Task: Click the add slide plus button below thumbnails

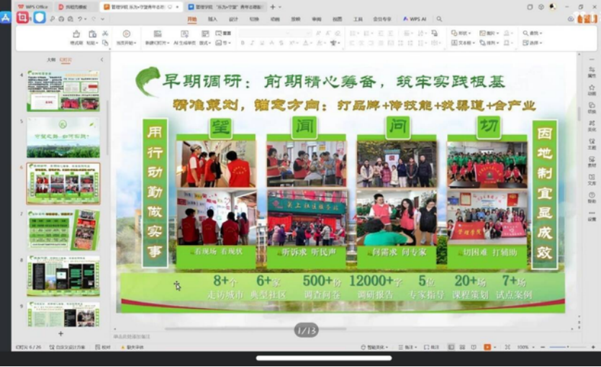Action: 60,334
